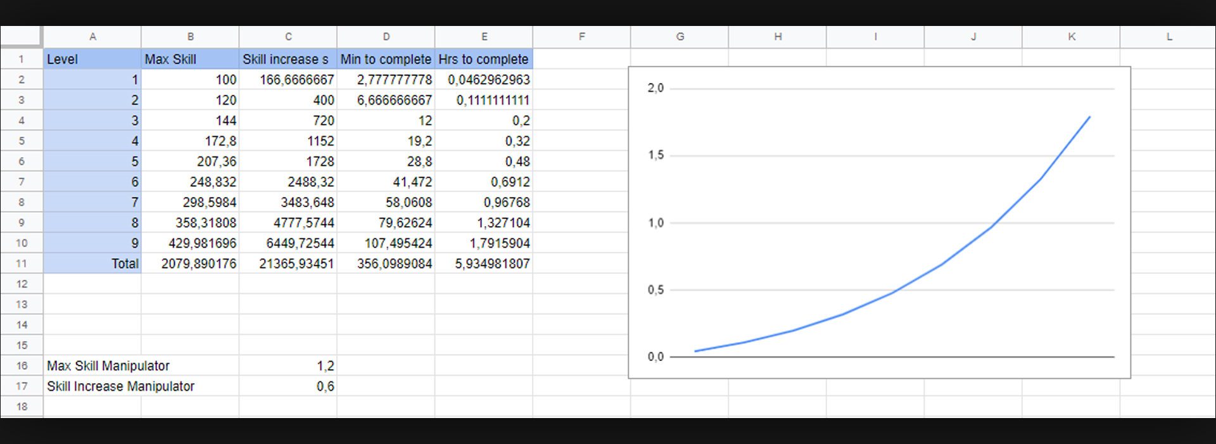Click the 'Total' label cell
The height and width of the screenshot is (444, 1216).
[92, 263]
